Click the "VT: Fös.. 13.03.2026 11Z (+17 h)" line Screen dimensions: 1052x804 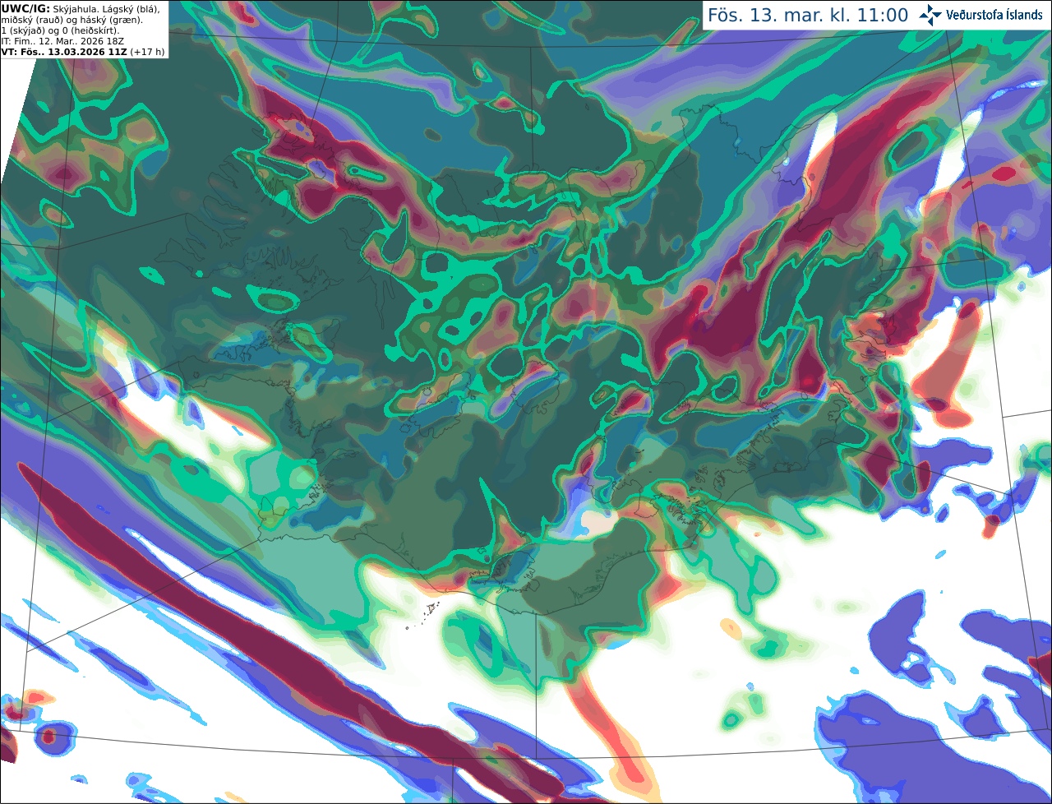(83, 51)
